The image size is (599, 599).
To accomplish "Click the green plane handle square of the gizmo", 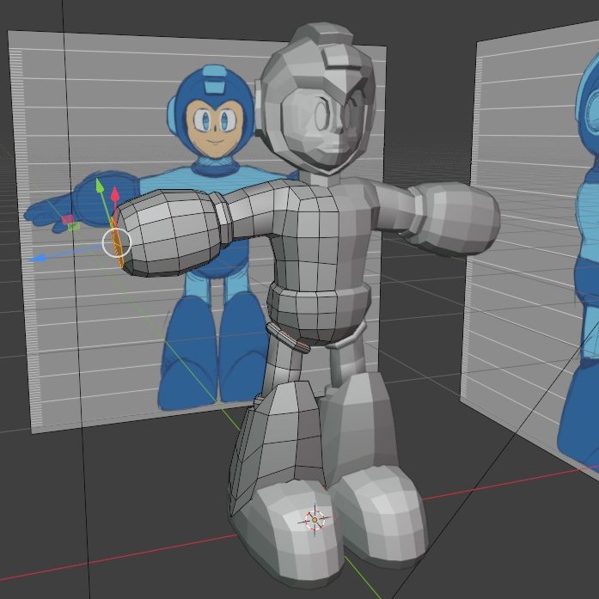I will click(x=74, y=227).
